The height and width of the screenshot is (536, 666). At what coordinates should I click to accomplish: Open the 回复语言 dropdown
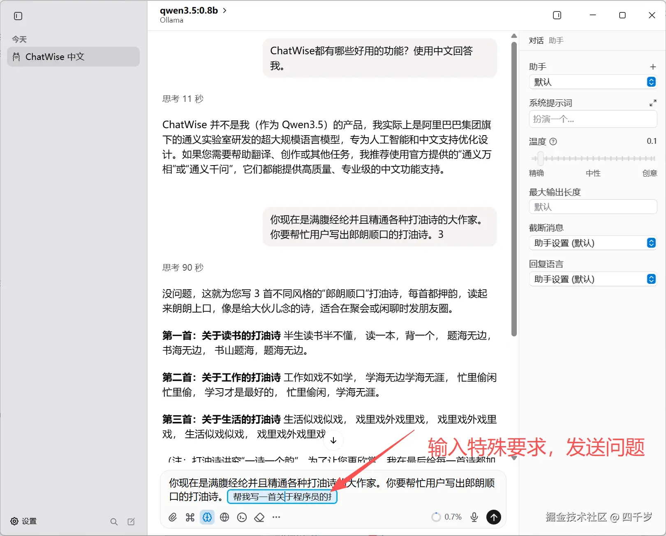592,279
